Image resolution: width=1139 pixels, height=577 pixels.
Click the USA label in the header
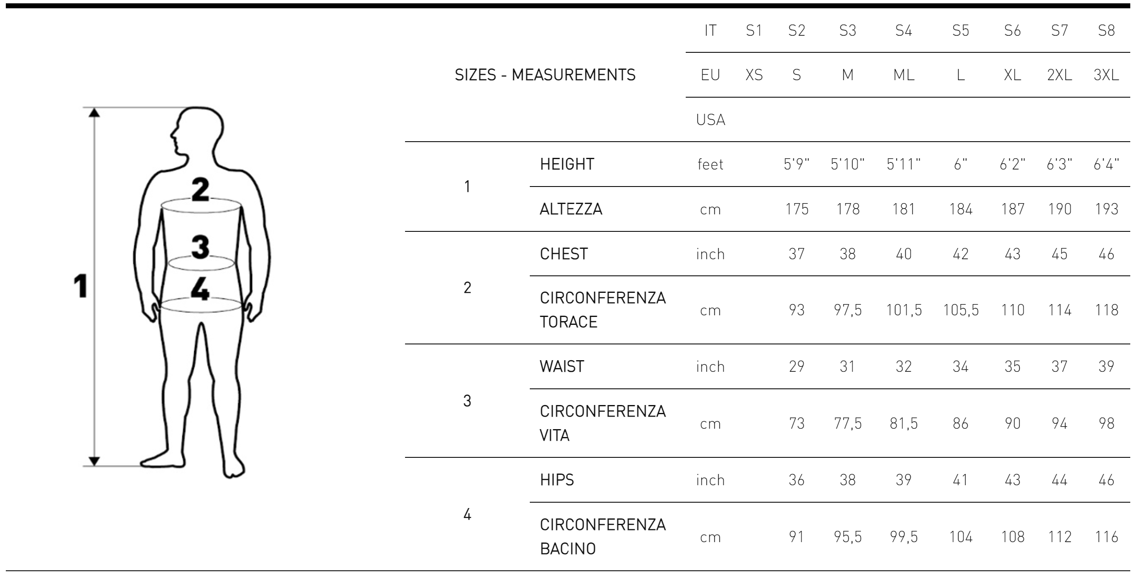click(710, 120)
